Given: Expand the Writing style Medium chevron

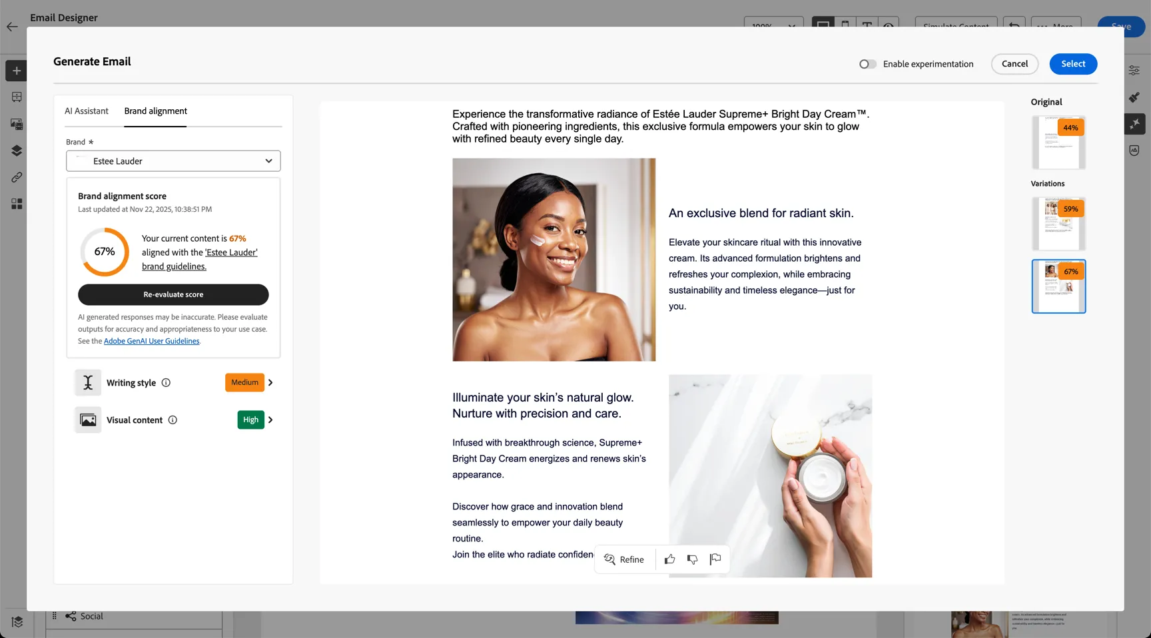Looking at the screenshot, I should tap(270, 382).
